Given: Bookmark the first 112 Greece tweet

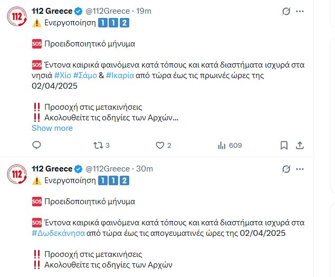Looking at the screenshot, I should click(284, 145).
